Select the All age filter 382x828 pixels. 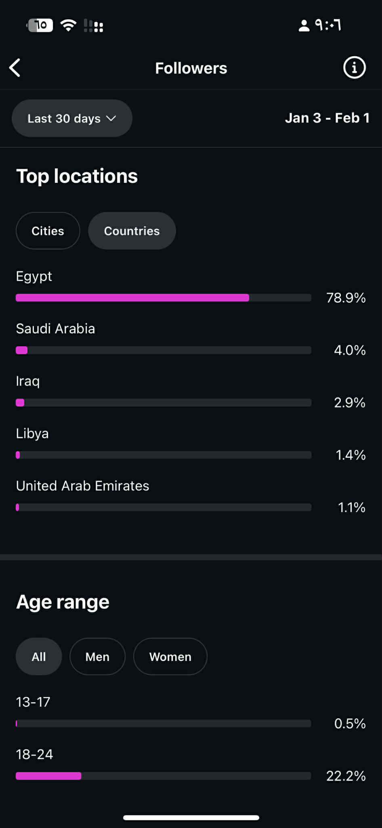[39, 656]
